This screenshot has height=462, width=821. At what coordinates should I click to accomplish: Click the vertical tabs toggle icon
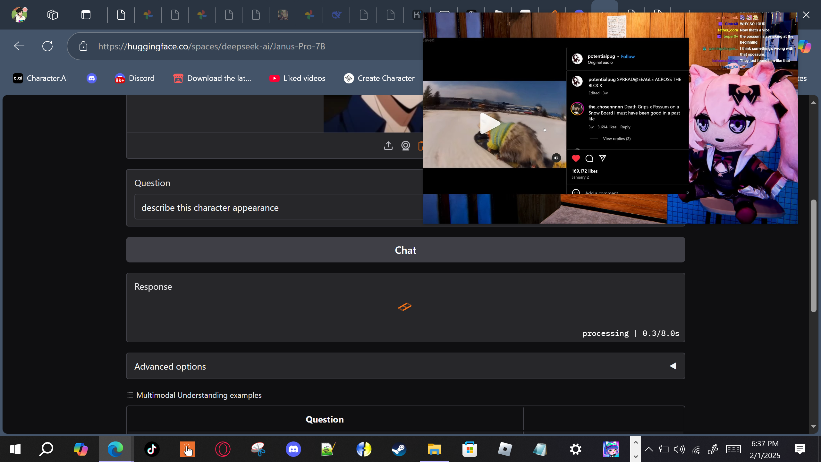(x=86, y=15)
